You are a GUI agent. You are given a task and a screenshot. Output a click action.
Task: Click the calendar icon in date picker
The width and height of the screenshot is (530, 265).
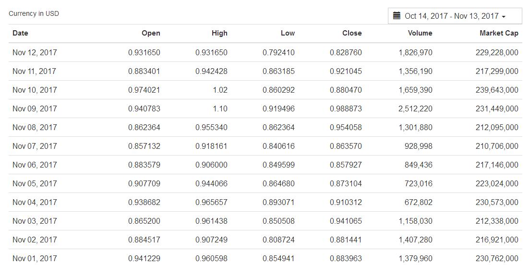pyautogui.click(x=397, y=16)
